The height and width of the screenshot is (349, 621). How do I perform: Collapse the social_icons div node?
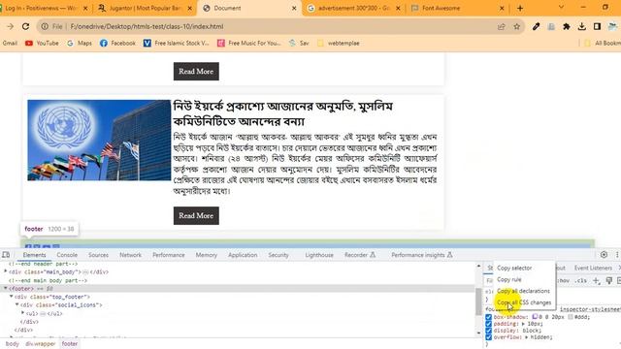tap(17, 304)
